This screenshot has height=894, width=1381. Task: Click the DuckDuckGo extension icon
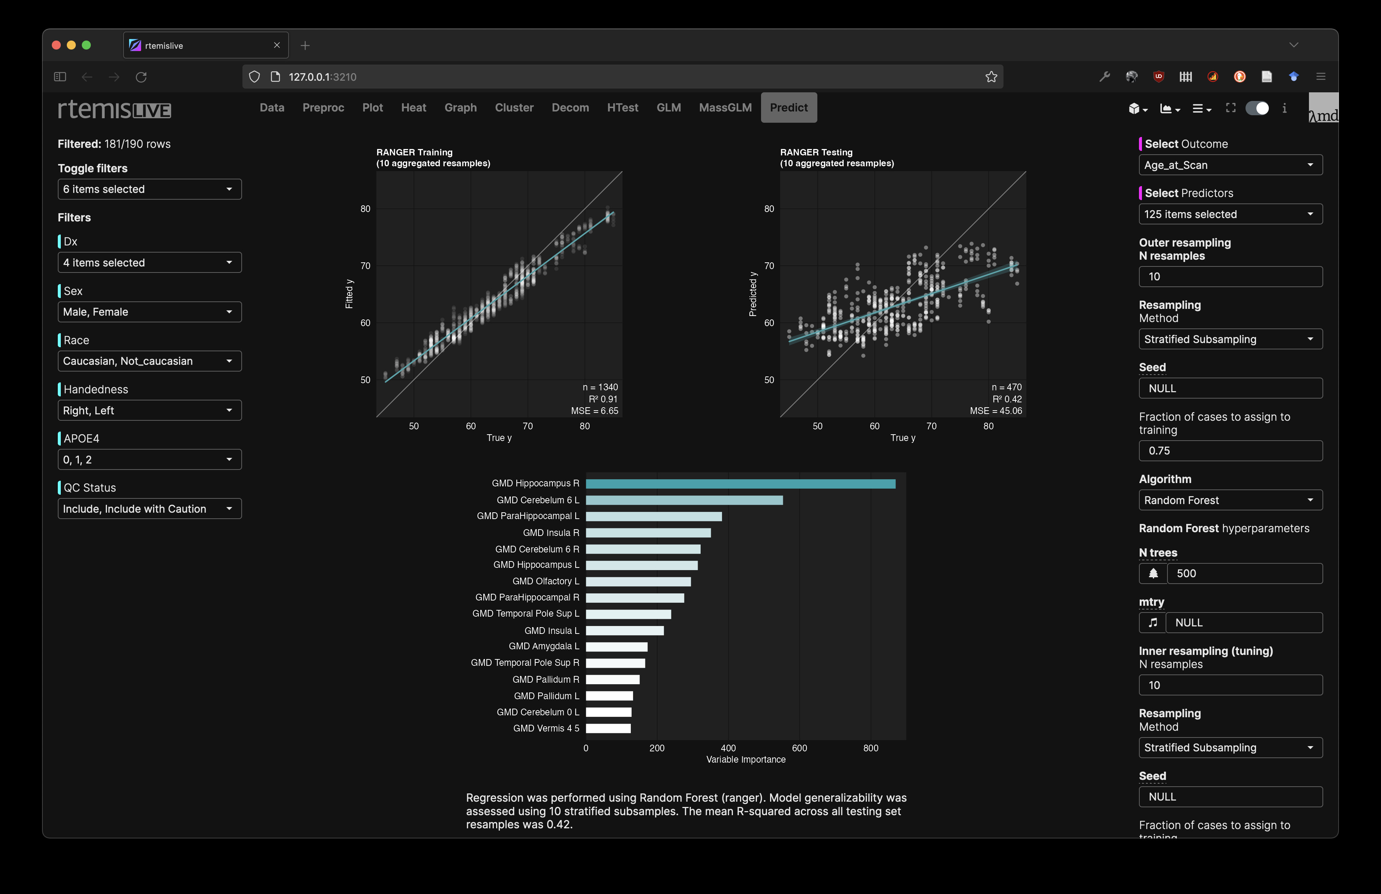coord(1240,77)
